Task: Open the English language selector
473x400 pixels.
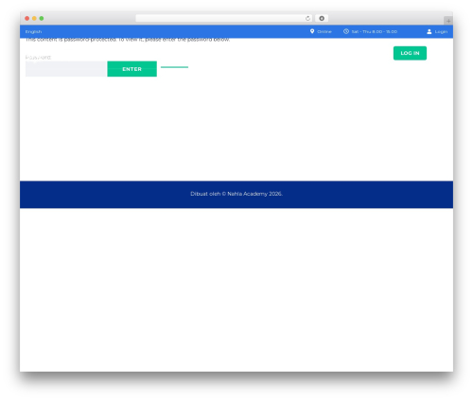Action: coord(33,31)
